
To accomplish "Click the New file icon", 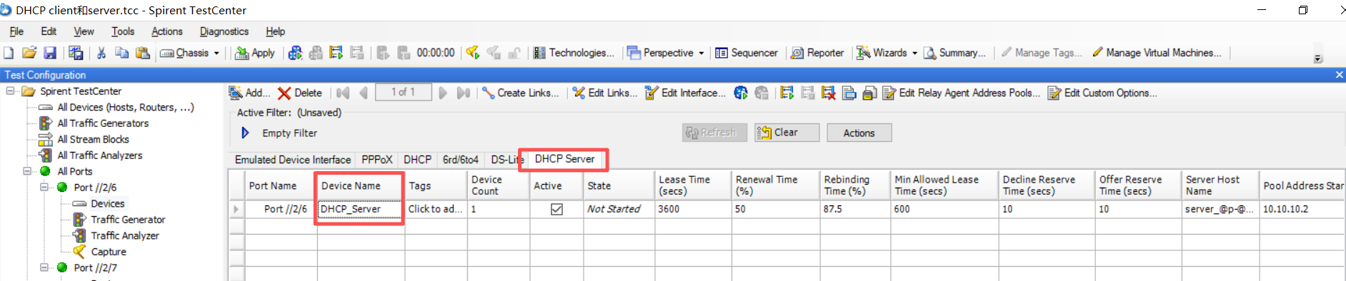I will [x=9, y=53].
